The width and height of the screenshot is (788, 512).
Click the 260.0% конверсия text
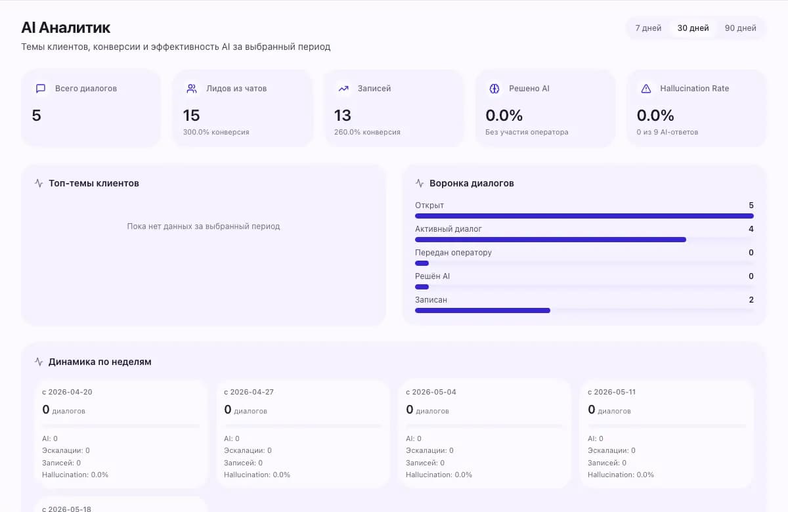coord(367,132)
